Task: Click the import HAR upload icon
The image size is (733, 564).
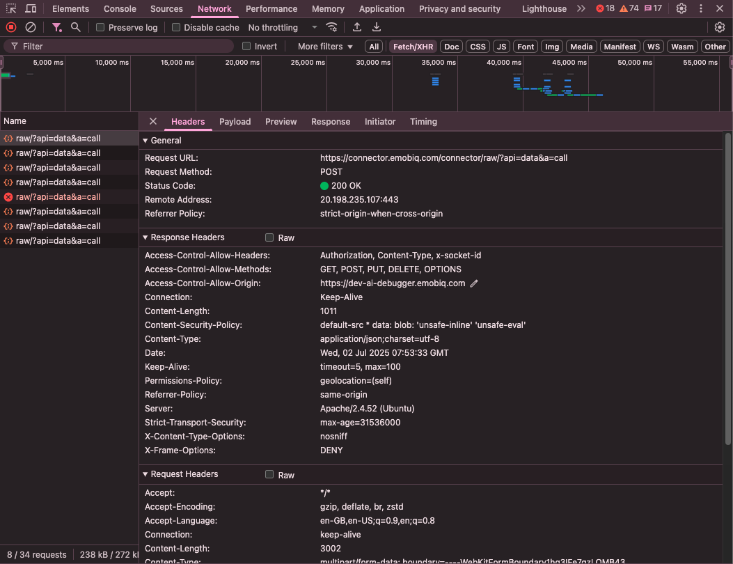Action: point(357,27)
